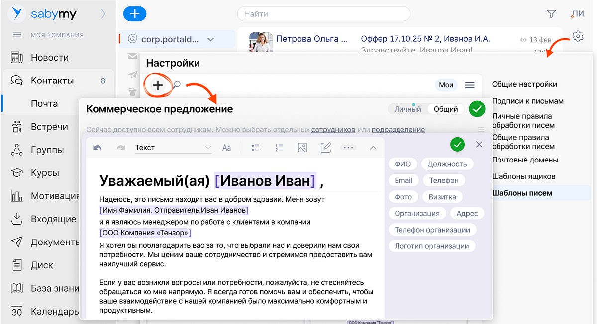Click the Найти search field
Screen dimensions: 597x324
(x=323, y=14)
